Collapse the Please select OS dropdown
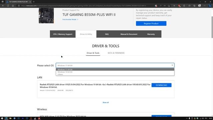The width and height of the screenshot is (213, 120). 115,65
